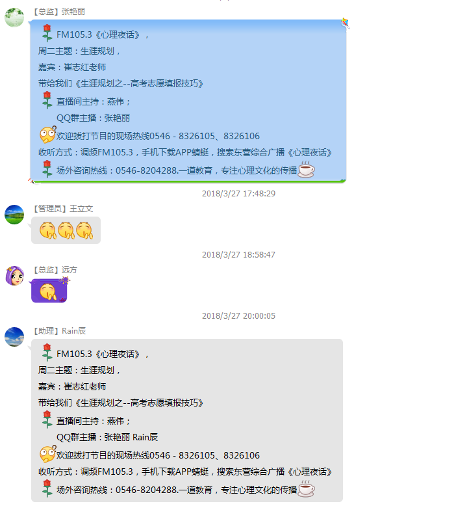The image size is (456, 506).
Task: Click Rain辰's blue sky avatar
Action: 14,337
